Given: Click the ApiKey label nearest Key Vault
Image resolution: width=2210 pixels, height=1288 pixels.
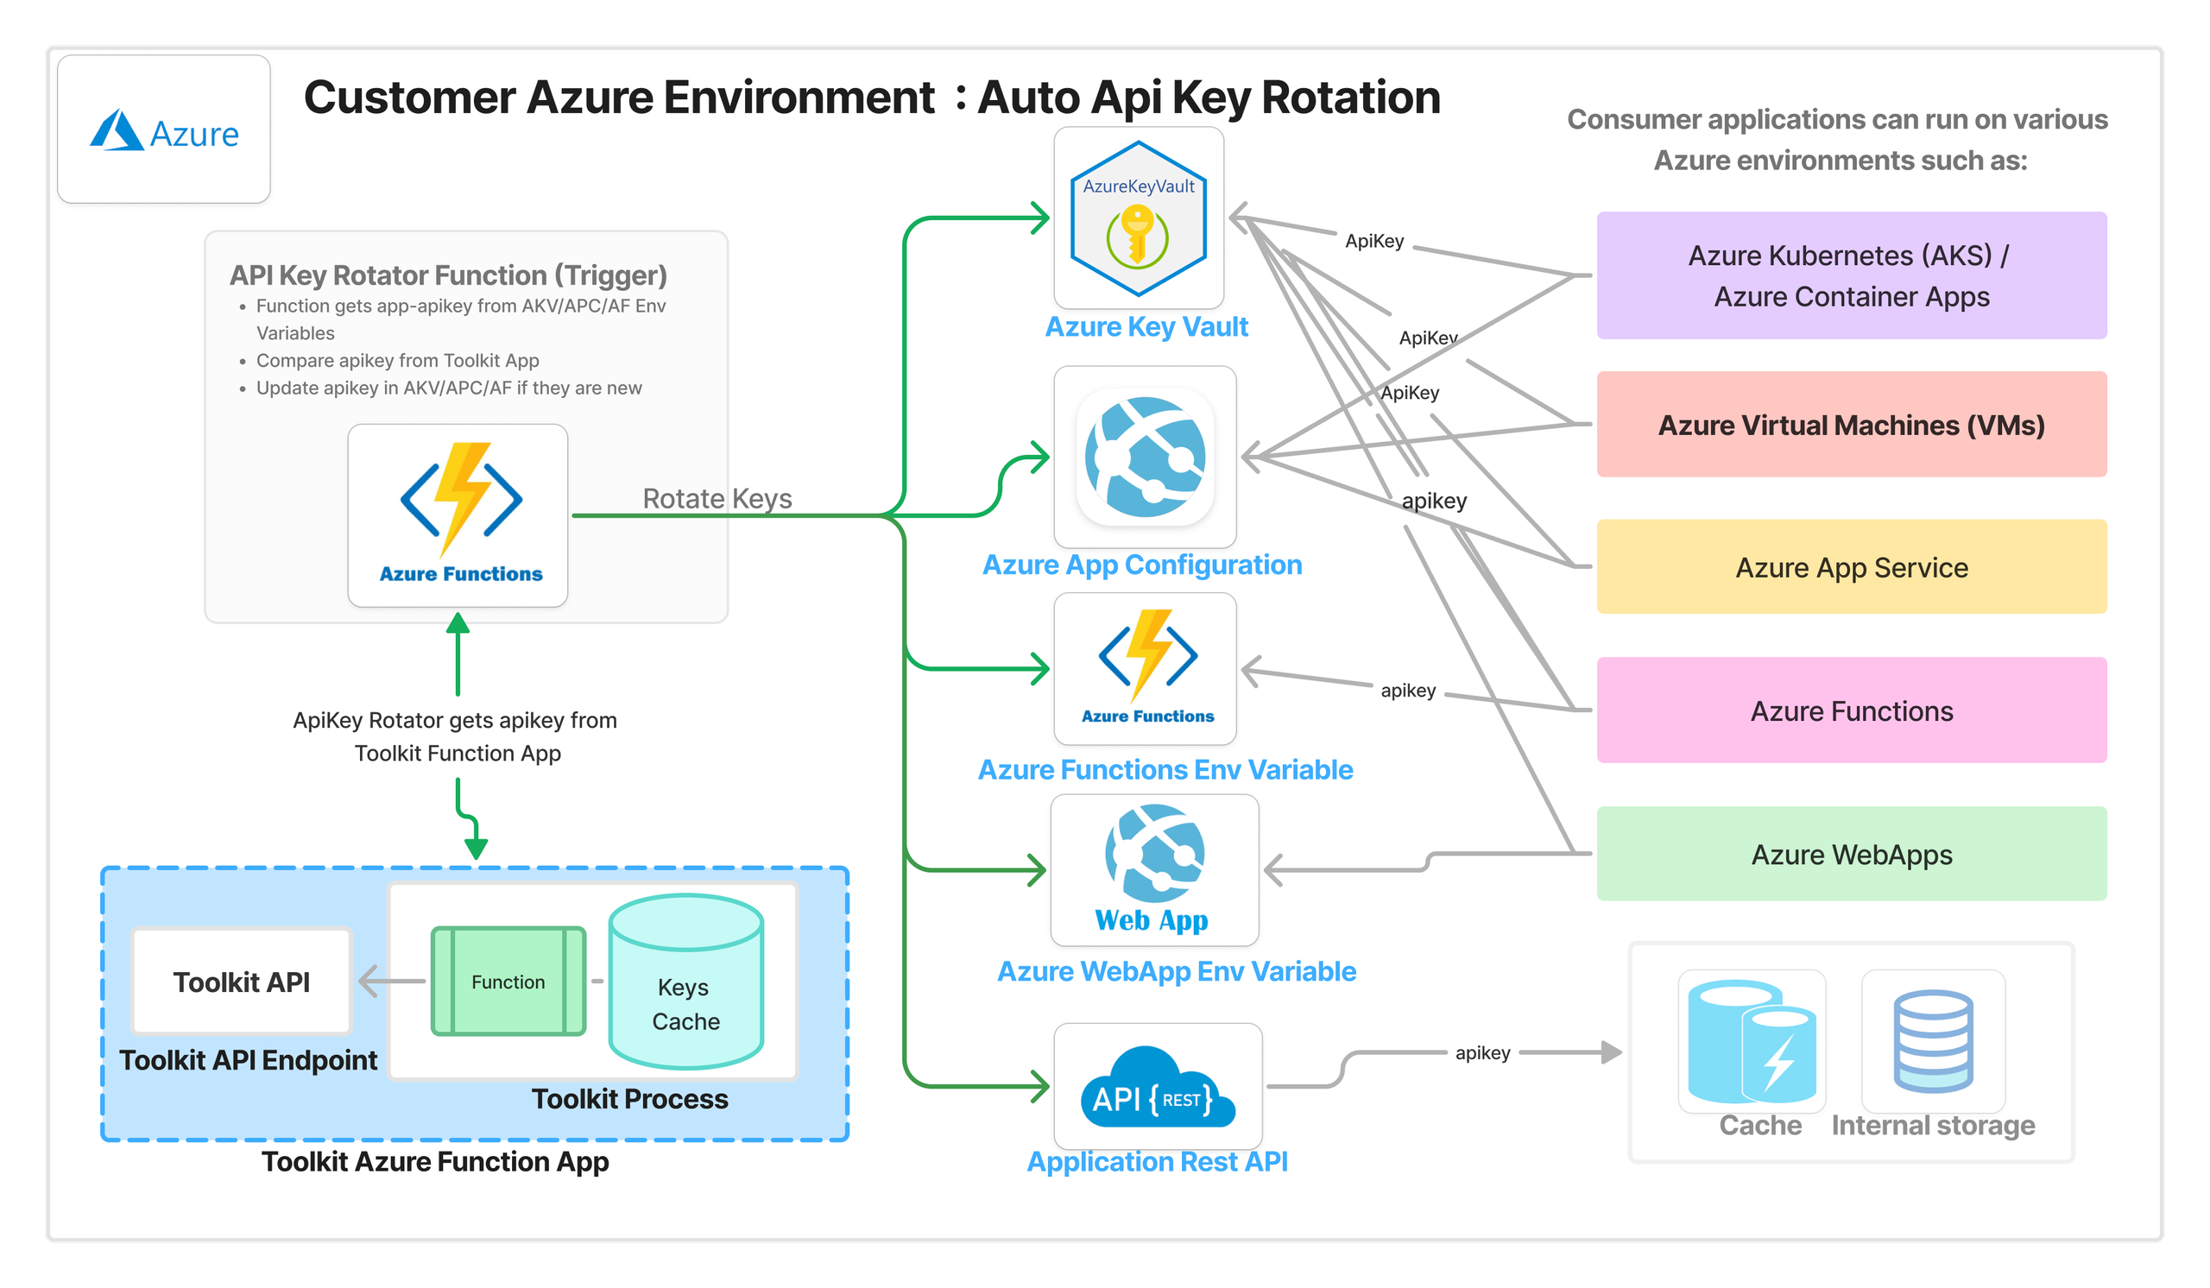Looking at the screenshot, I should pos(1375,240).
